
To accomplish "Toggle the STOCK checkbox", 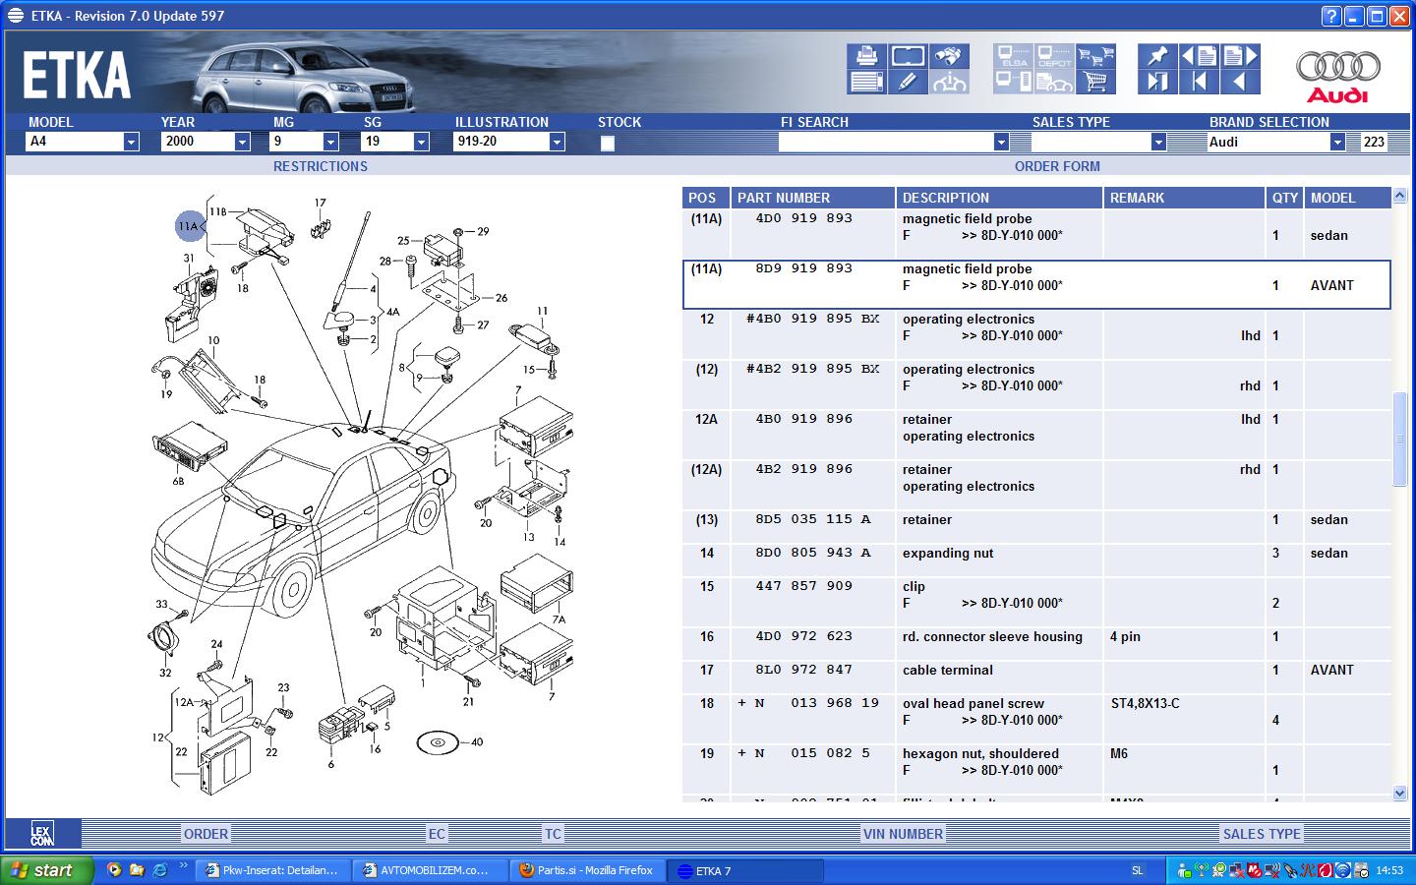I will coord(608,144).
